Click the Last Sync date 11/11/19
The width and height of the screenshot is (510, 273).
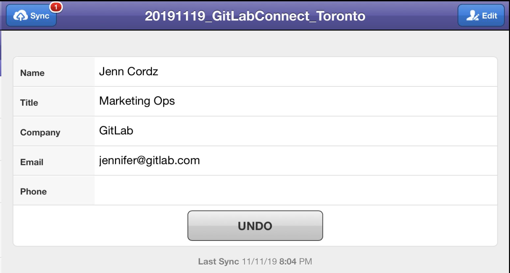pyautogui.click(x=259, y=262)
